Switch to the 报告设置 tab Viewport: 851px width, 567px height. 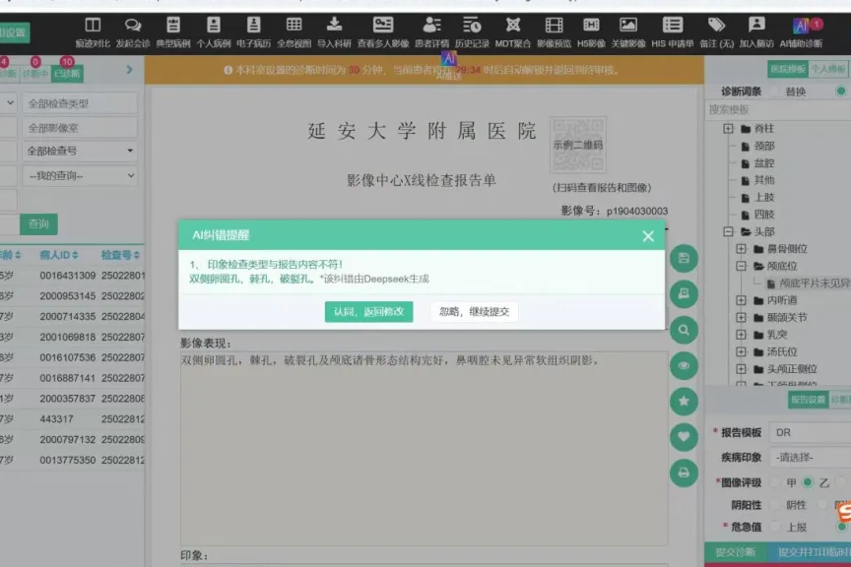807,400
